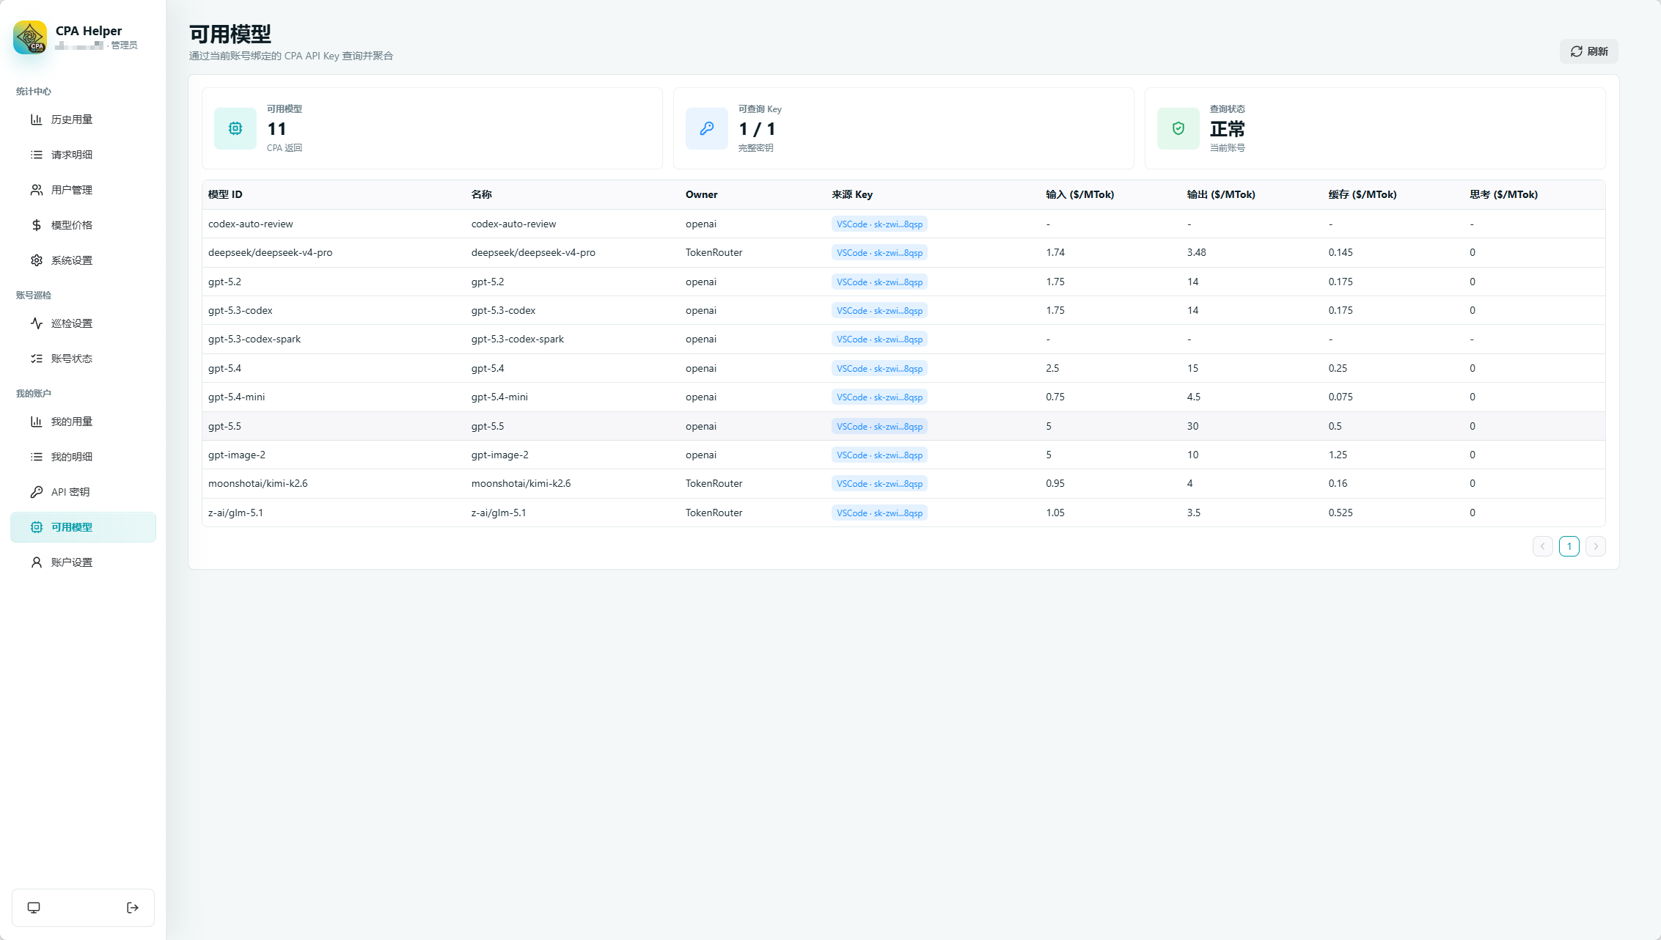The width and height of the screenshot is (1661, 940).
Task: Select 可用模型 chip icon in sidebar
Action: tap(36, 527)
